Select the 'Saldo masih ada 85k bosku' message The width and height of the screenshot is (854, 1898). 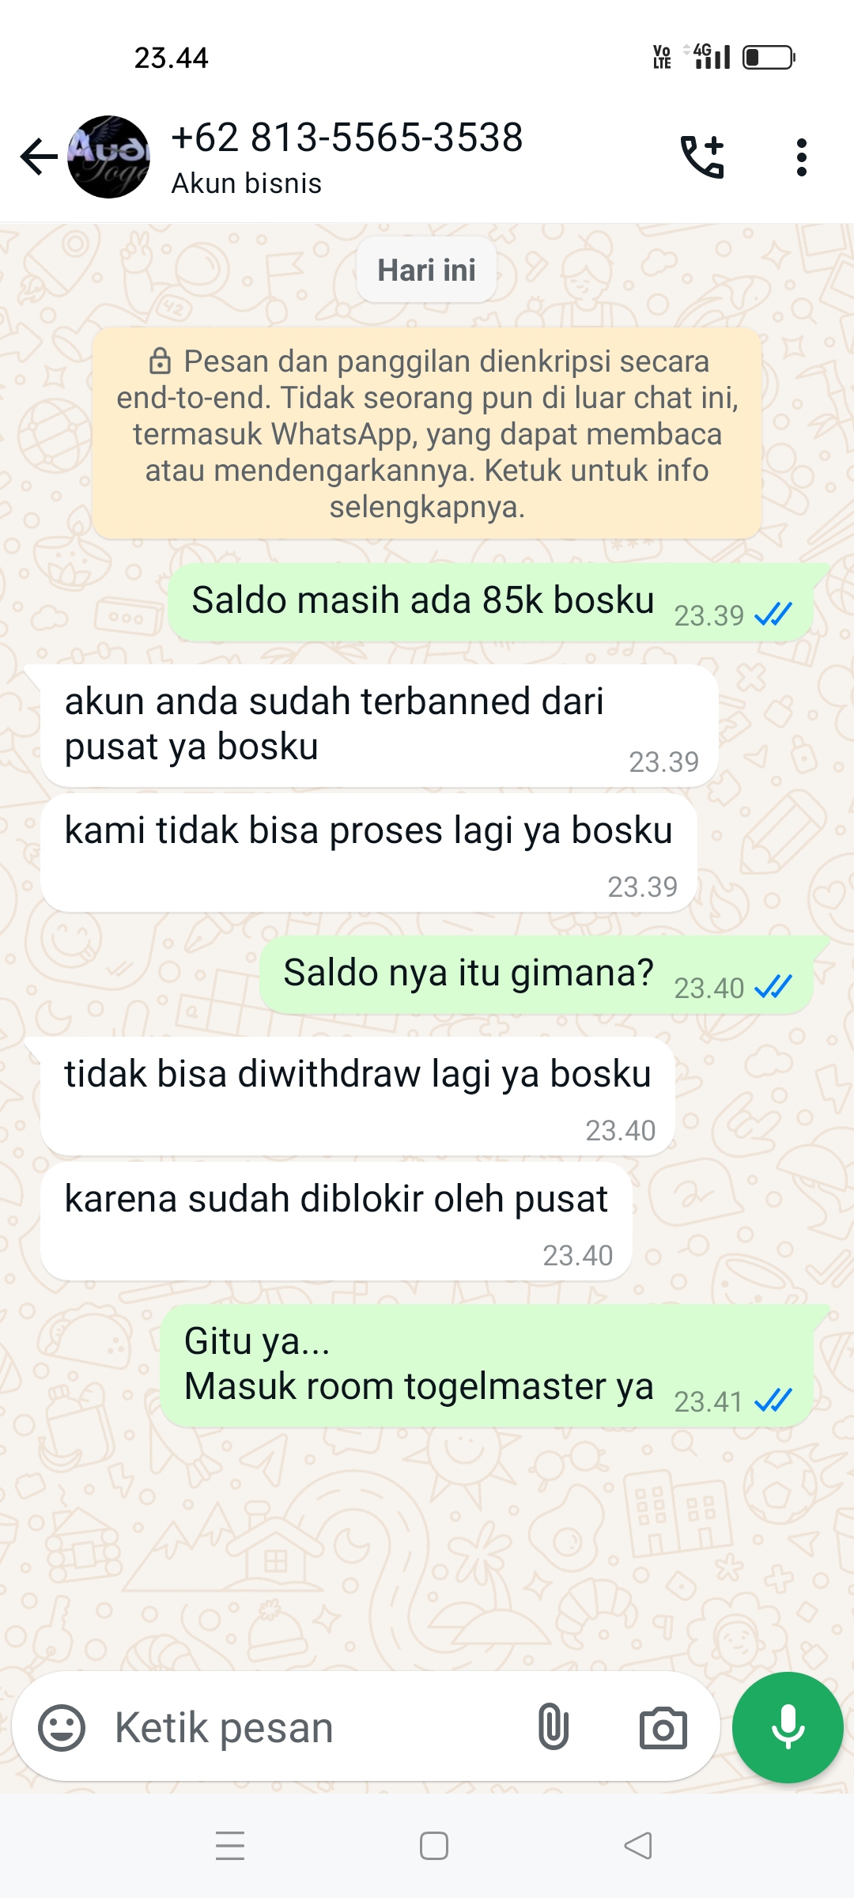coord(490,602)
